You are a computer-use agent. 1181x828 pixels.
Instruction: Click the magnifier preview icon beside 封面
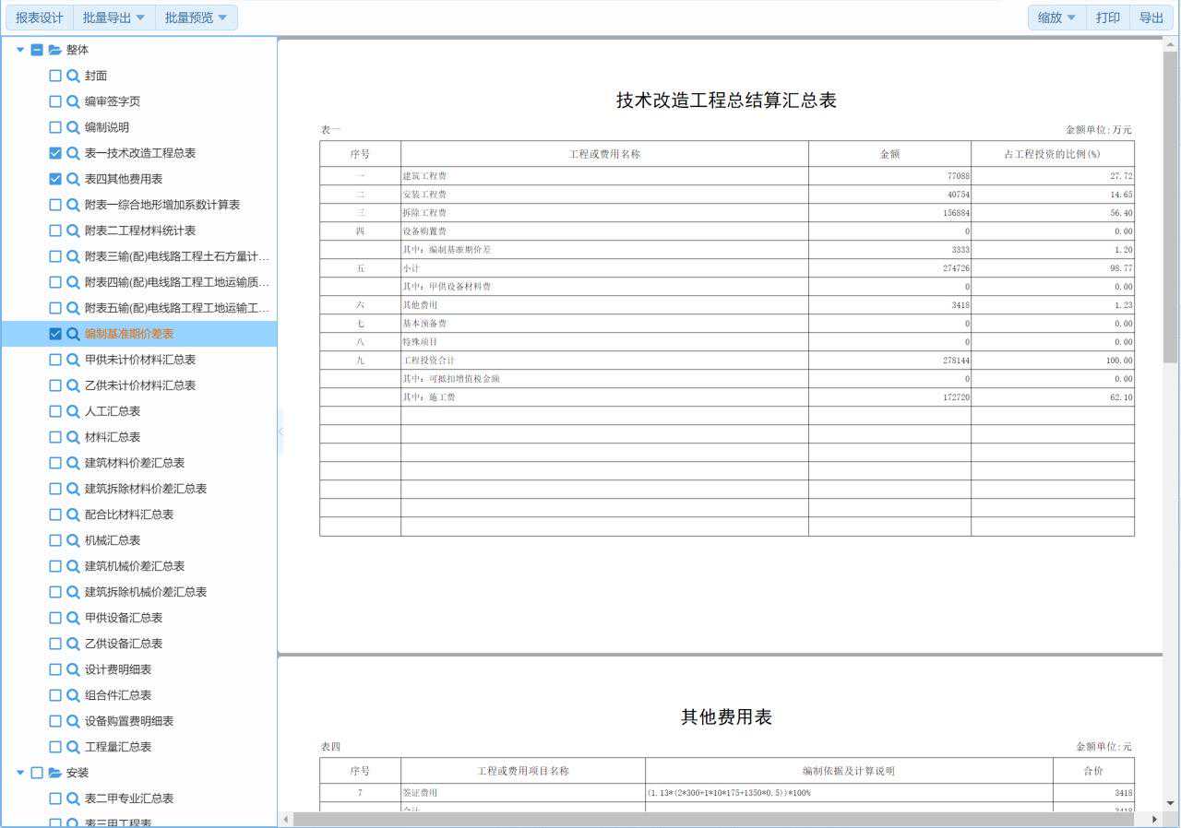73,76
